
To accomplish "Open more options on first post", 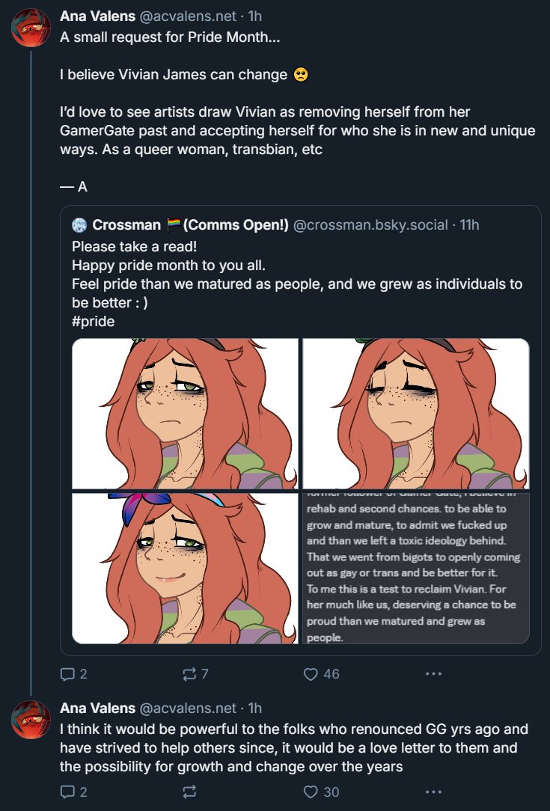I will 433,673.
